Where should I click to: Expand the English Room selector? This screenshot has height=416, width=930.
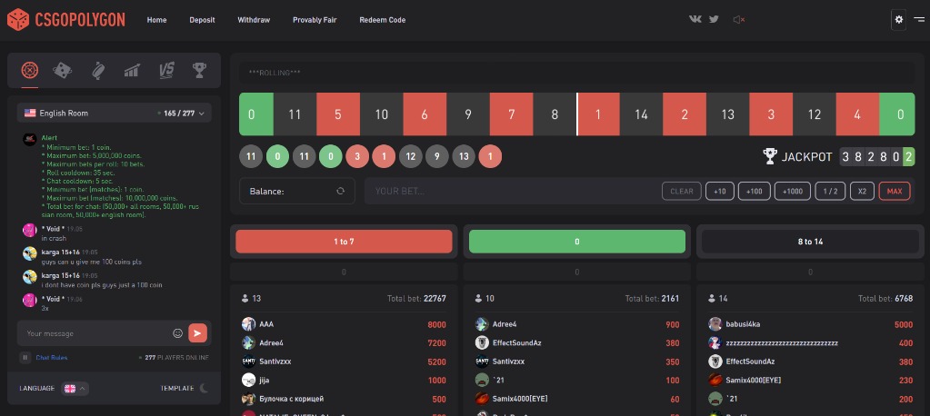pyautogui.click(x=114, y=113)
